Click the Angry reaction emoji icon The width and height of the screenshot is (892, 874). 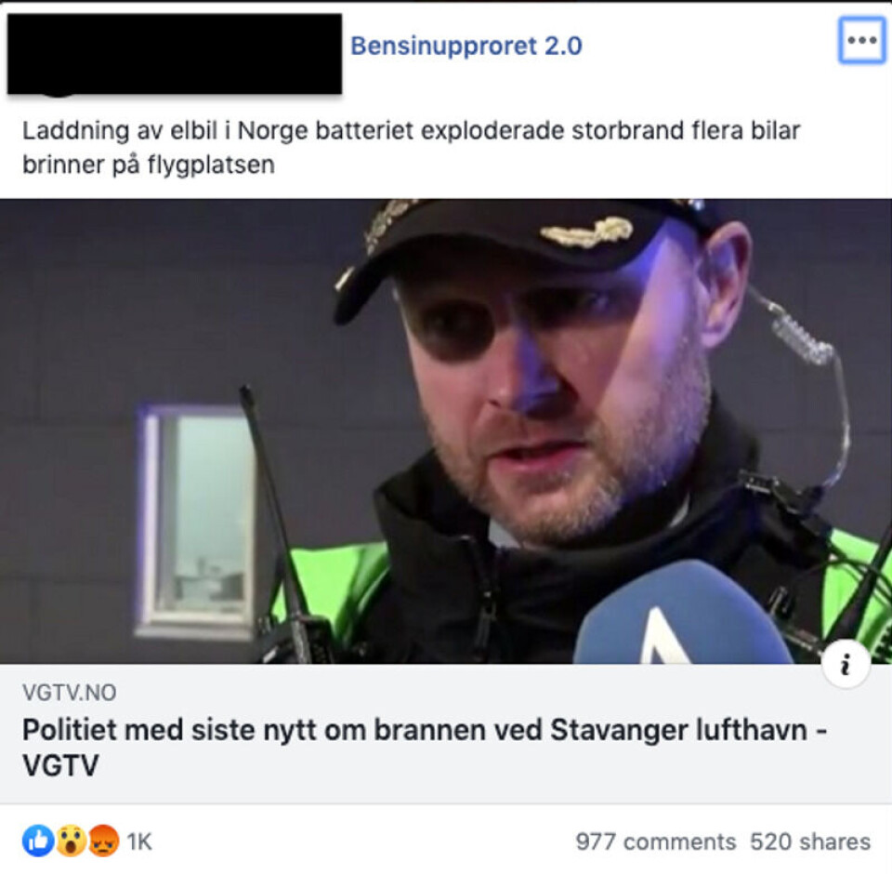(x=103, y=841)
